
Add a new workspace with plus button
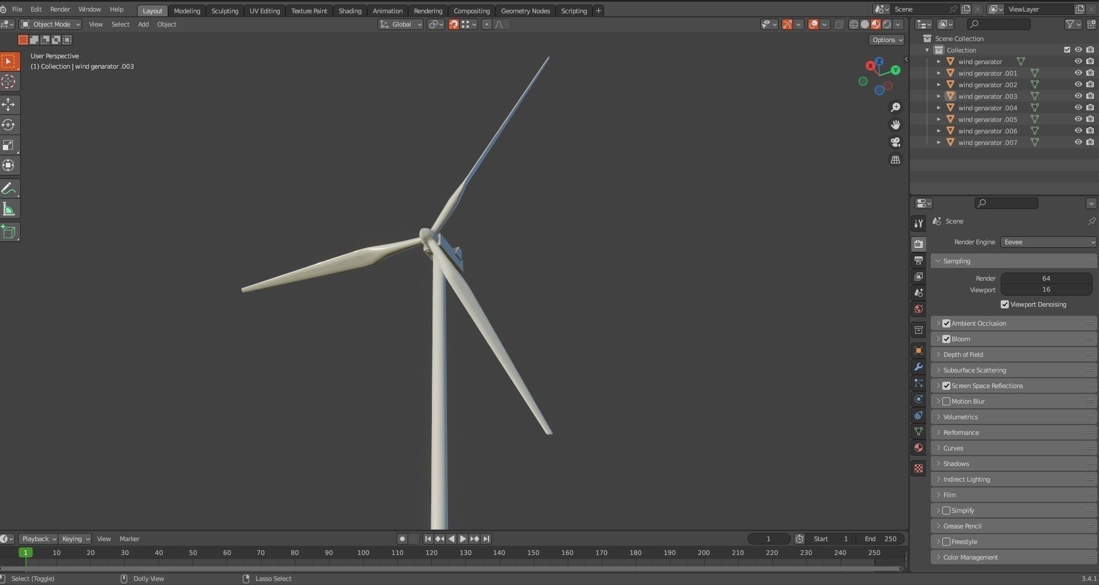(598, 11)
